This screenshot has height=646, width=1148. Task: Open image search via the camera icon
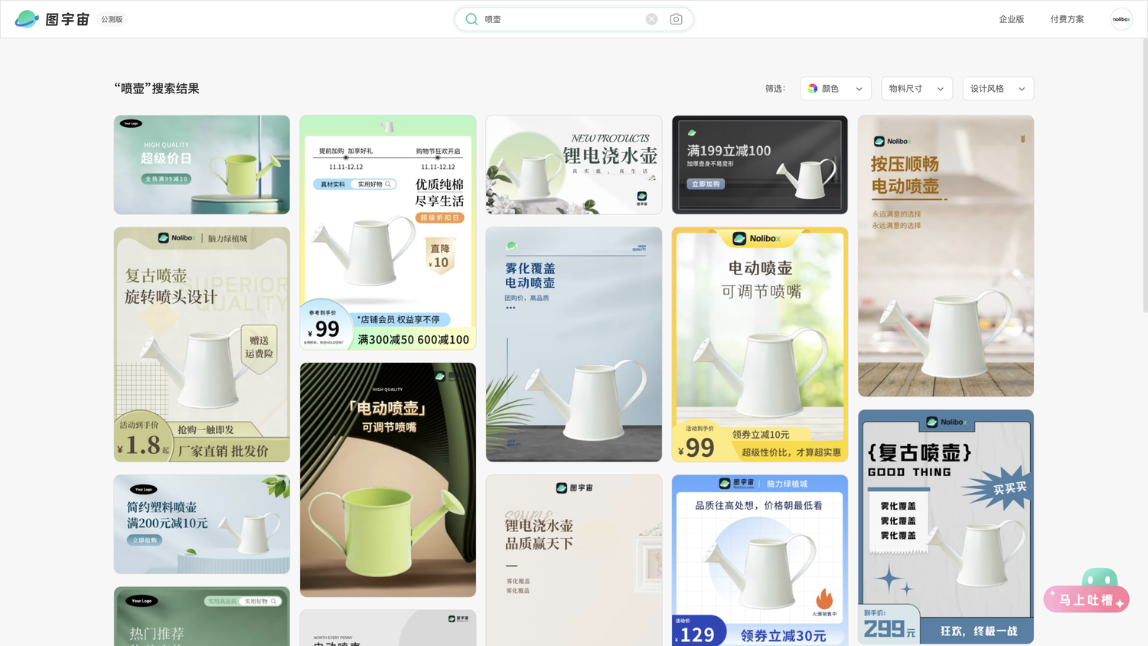pos(676,19)
